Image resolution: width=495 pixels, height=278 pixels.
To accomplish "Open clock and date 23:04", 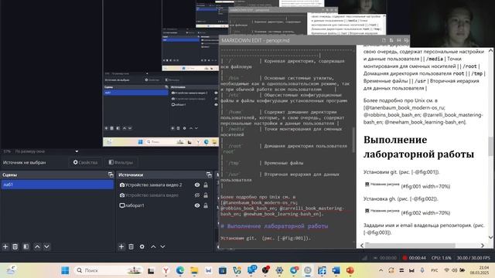I will coord(480,270).
